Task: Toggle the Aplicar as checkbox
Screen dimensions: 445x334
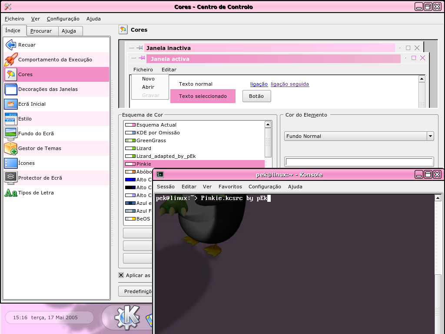Action: 121,275
